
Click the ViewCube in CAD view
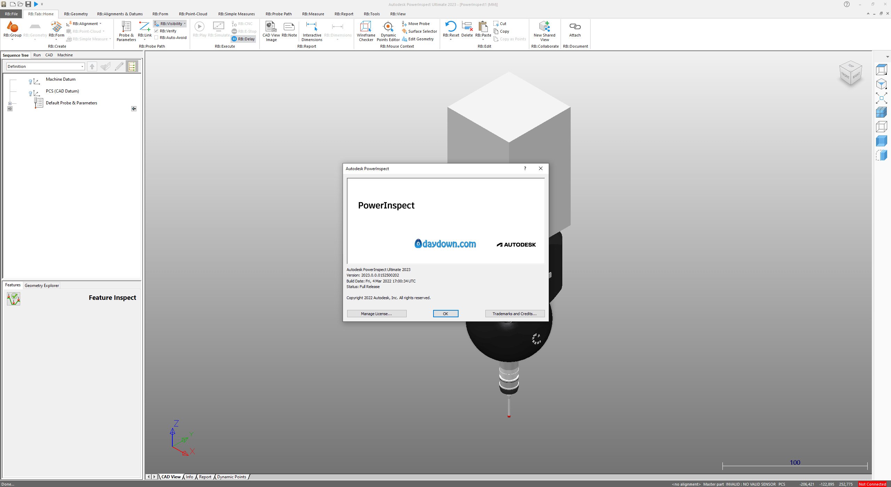pyautogui.click(x=851, y=73)
